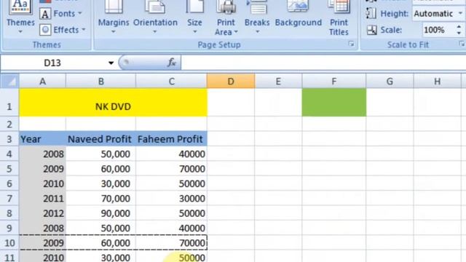466x262 pixels.
Task: Select cell C7 containing 30000
Action: click(172, 198)
